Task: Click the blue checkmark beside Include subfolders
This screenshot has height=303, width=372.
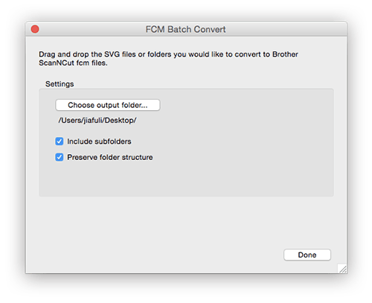Action: point(59,141)
